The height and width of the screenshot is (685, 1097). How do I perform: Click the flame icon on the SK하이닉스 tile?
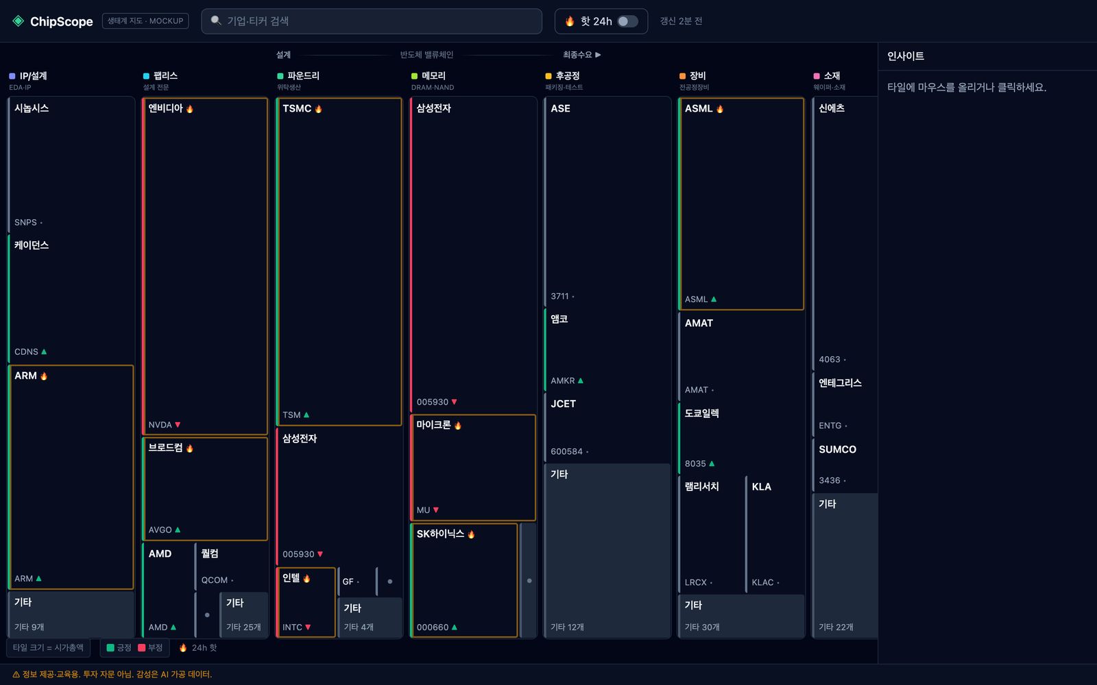pos(471,534)
